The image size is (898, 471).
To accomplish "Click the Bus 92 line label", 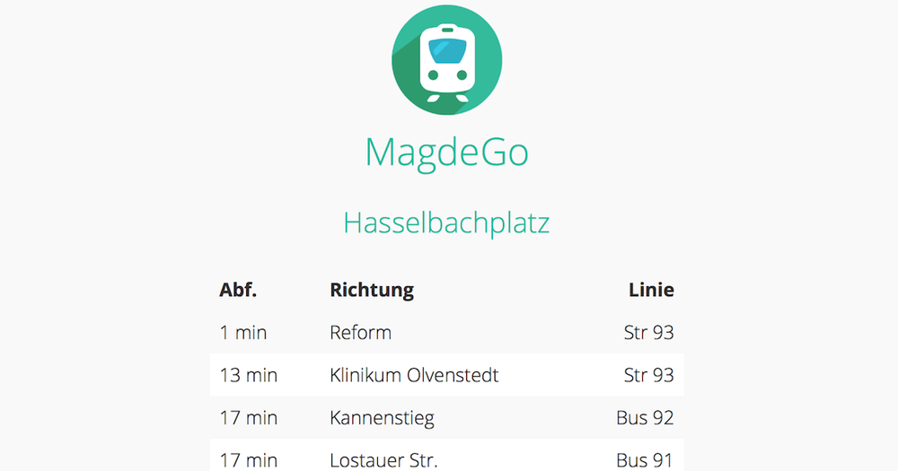I will point(645,417).
